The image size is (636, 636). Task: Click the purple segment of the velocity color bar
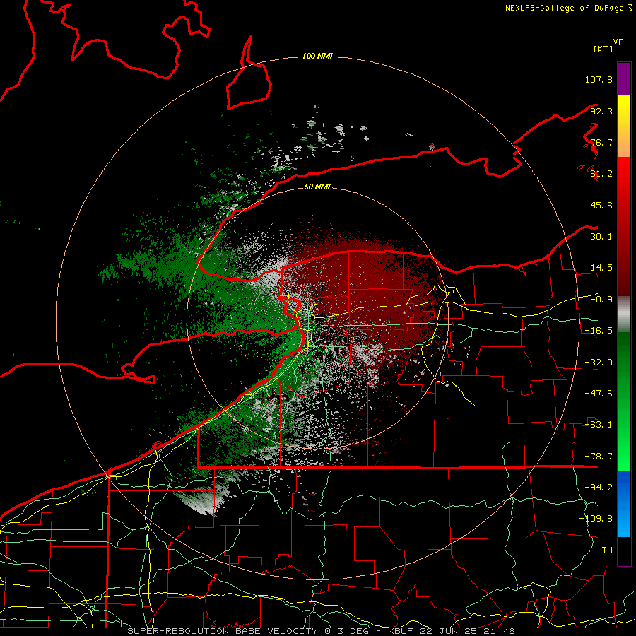point(624,78)
